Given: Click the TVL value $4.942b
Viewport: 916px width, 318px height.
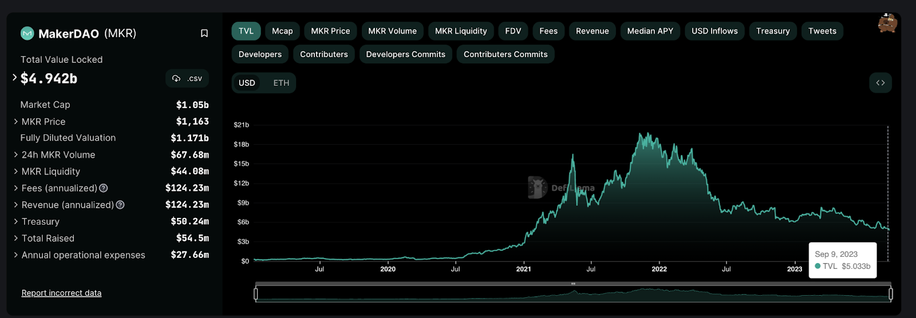Looking at the screenshot, I should click(49, 78).
